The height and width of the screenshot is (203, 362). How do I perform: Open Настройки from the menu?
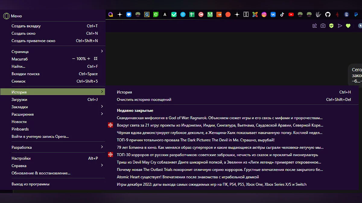click(x=21, y=158)
